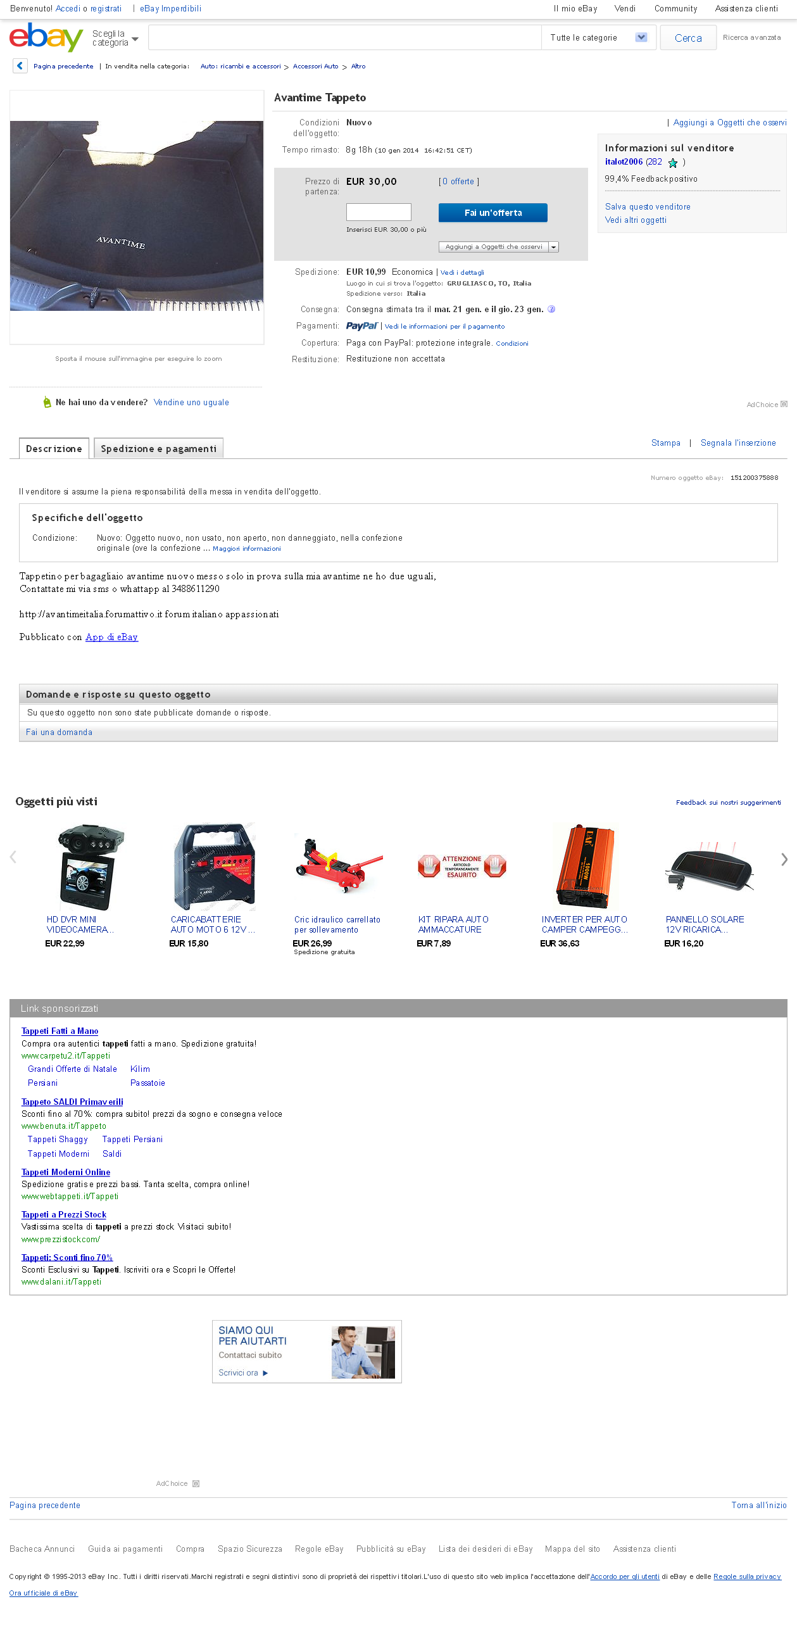797x1629 pixels.
Task: Click the bid amount input field
Action: (379, 212)
